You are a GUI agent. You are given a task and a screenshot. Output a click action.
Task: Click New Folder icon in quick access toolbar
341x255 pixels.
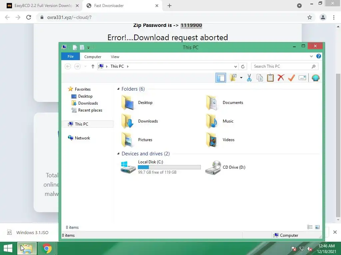[x=82, y=47]
